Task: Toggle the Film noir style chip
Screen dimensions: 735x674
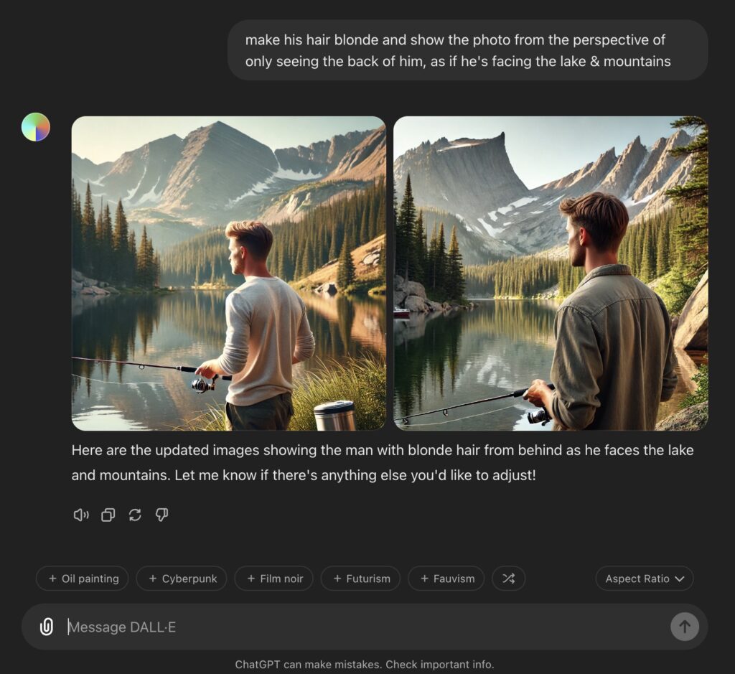Action: [273, 579]
